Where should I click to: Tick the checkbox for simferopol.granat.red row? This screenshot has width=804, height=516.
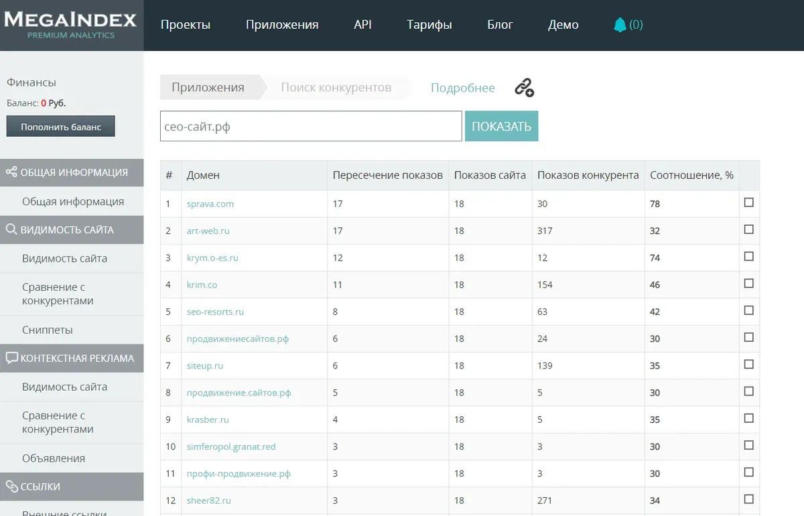749,445
